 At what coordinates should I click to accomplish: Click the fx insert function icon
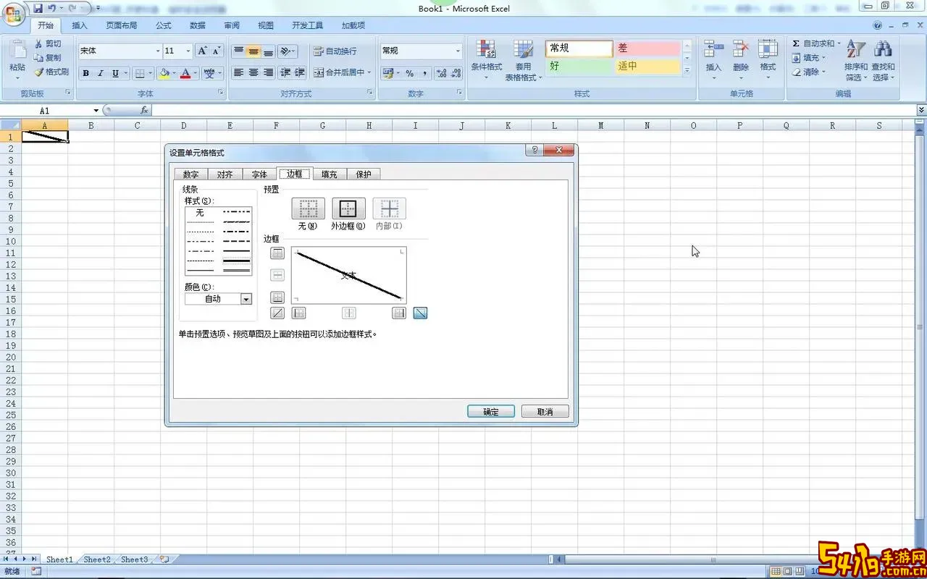coord(144,111)
